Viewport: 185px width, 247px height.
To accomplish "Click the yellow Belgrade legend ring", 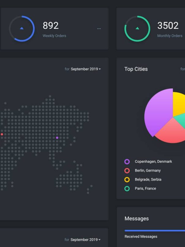I will click(127, 180).
